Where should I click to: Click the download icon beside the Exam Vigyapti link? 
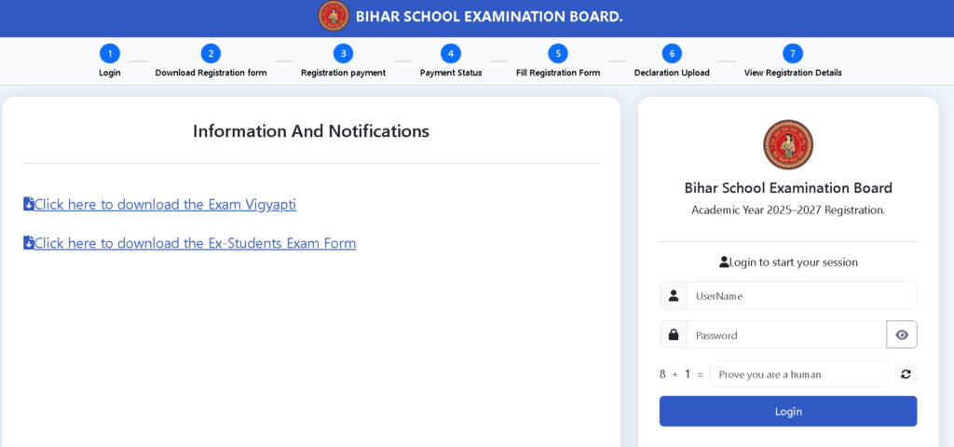(x=29, y=204)
